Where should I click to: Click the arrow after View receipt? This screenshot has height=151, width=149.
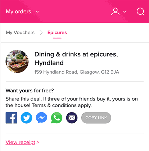[x=38, y=142]
